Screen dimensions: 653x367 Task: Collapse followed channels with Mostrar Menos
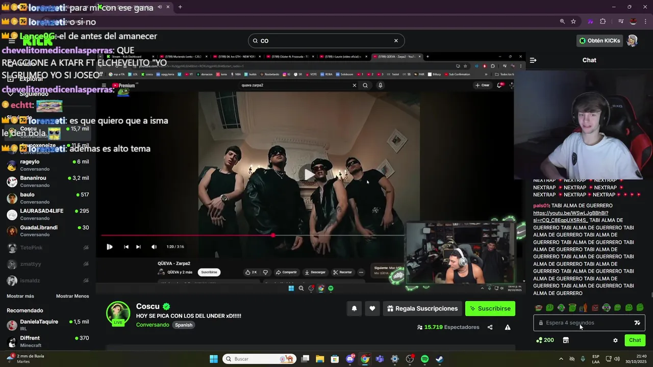pos(72,296)
